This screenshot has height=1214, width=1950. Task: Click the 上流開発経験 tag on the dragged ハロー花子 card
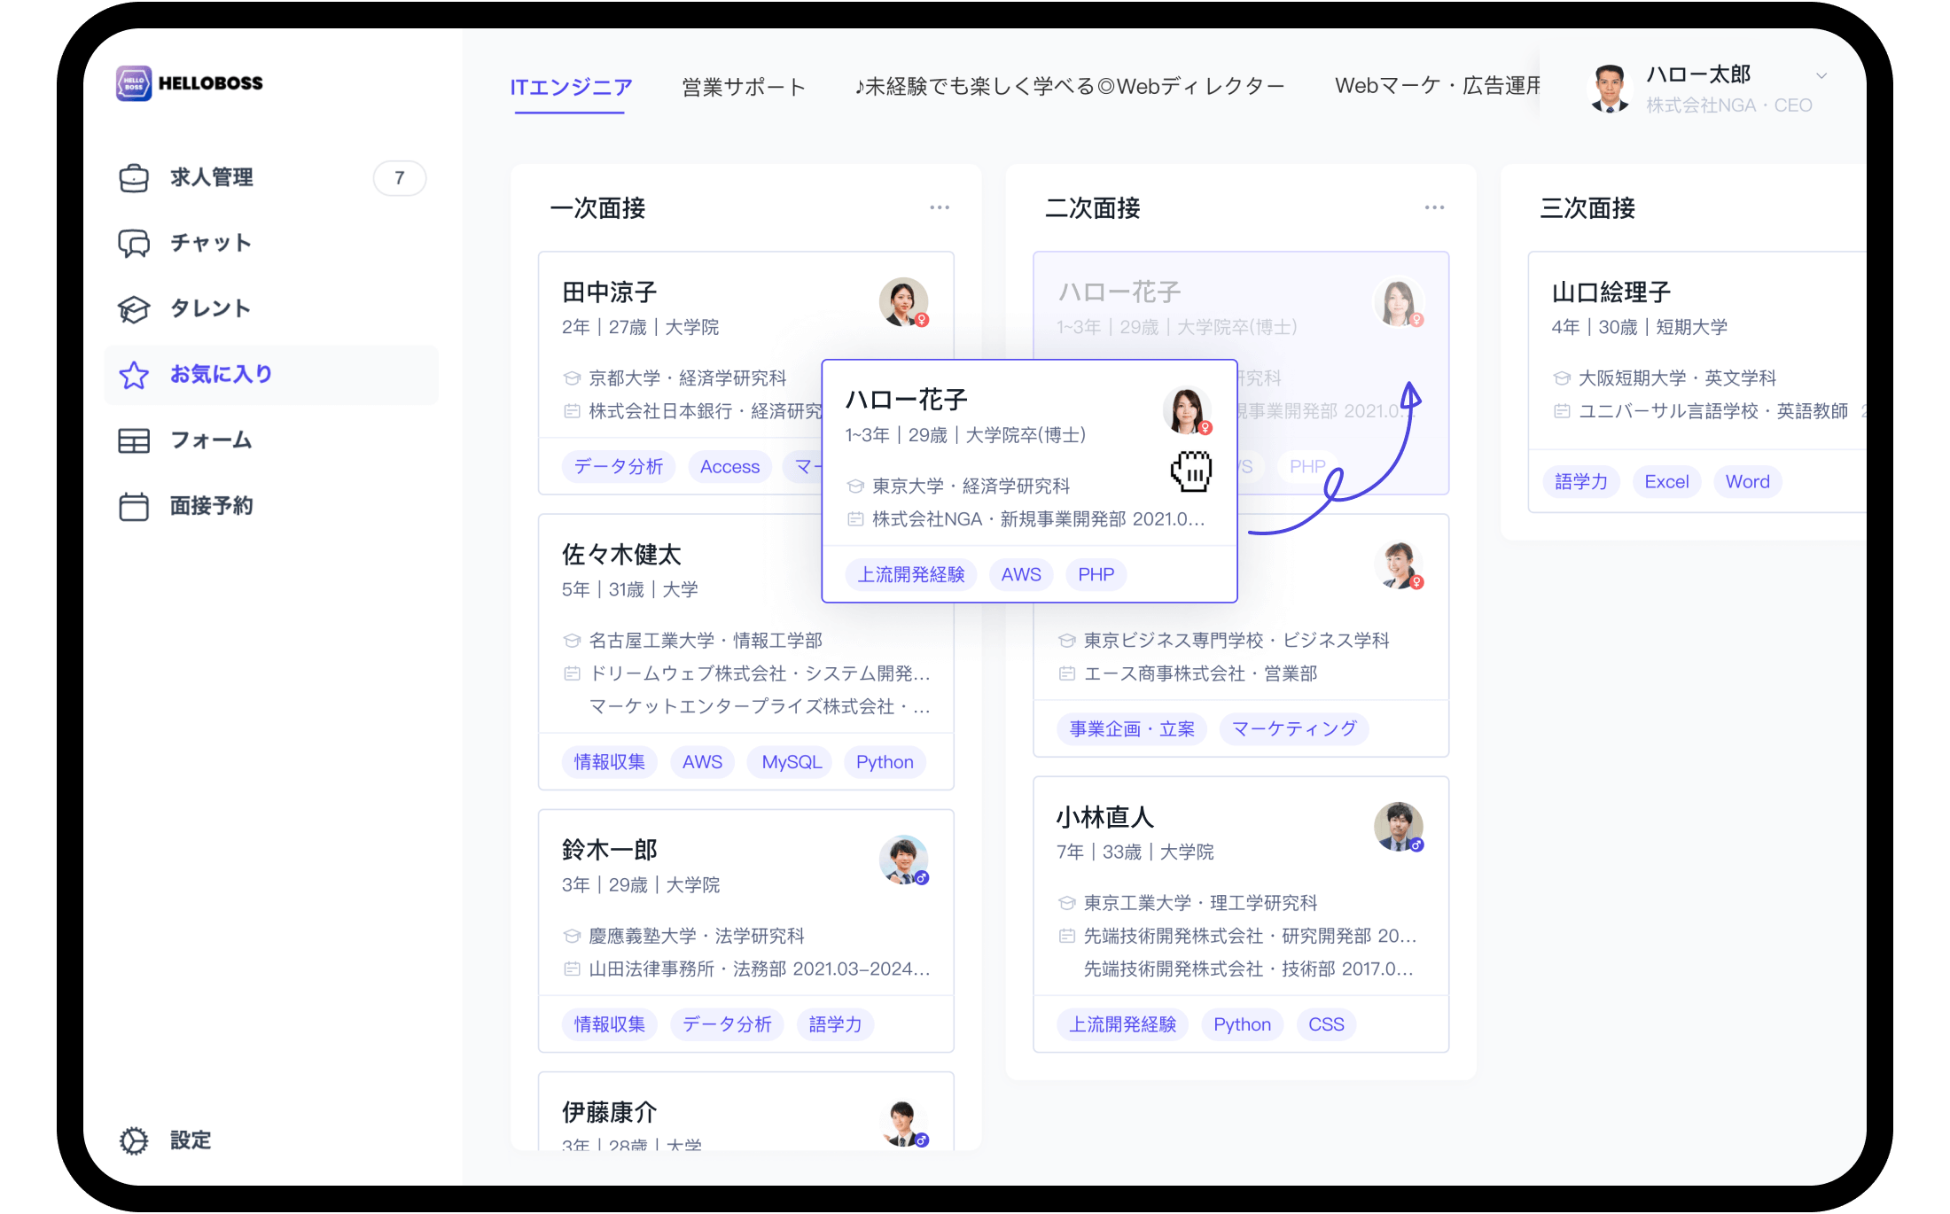click(910, 575)
